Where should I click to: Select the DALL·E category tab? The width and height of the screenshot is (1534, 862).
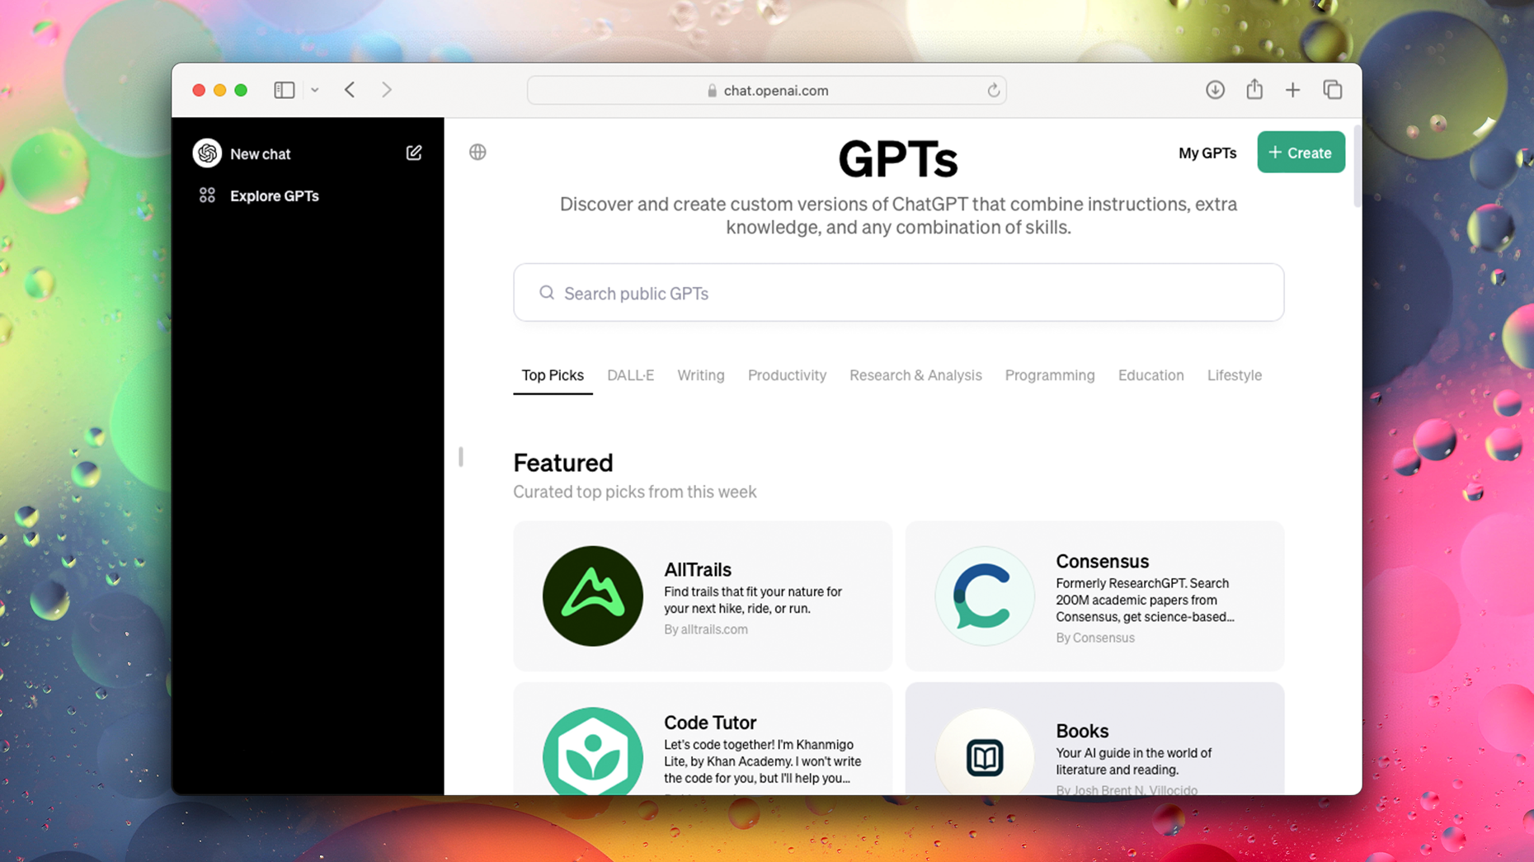pyautogui.click(x=630, y=375)
